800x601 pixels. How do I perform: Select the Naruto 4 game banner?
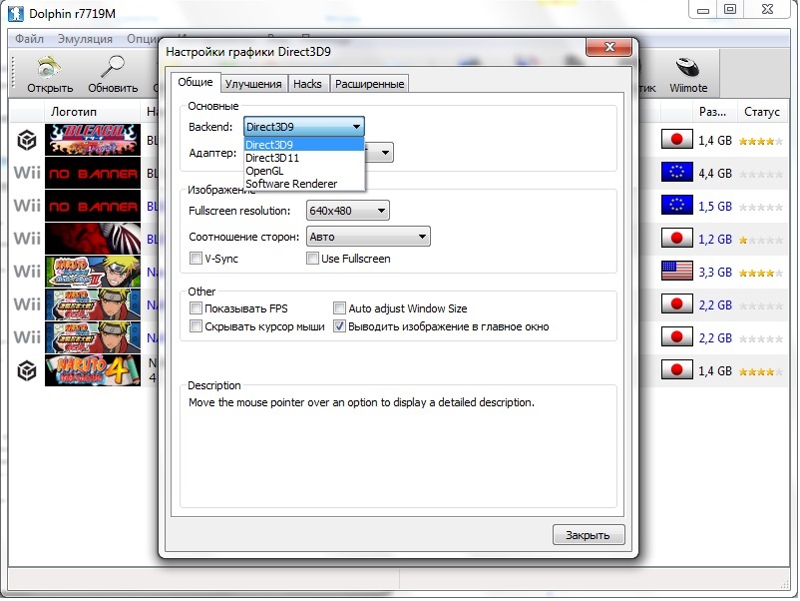tap(93, 370)
